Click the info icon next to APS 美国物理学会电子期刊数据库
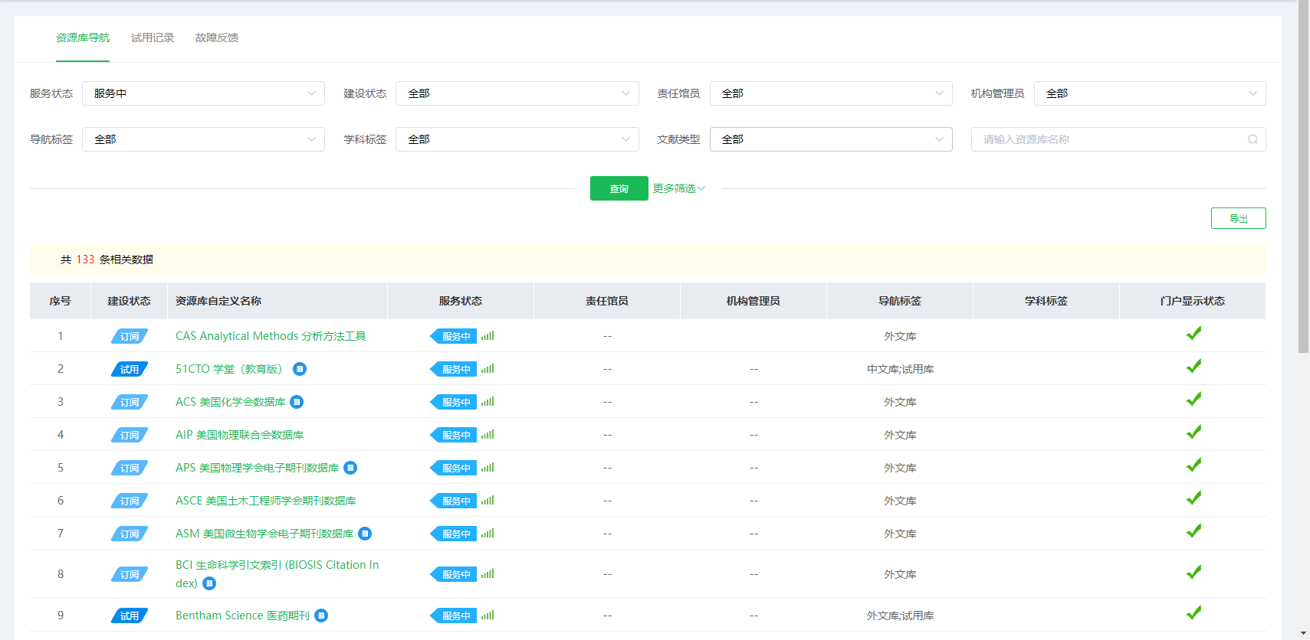1310x640 pixels. pos(350,468)
